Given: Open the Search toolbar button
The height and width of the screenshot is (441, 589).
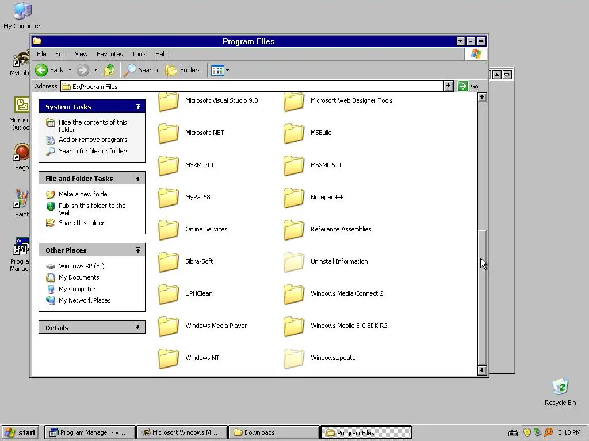Looking at the screenshot, I should coord(141,70).
